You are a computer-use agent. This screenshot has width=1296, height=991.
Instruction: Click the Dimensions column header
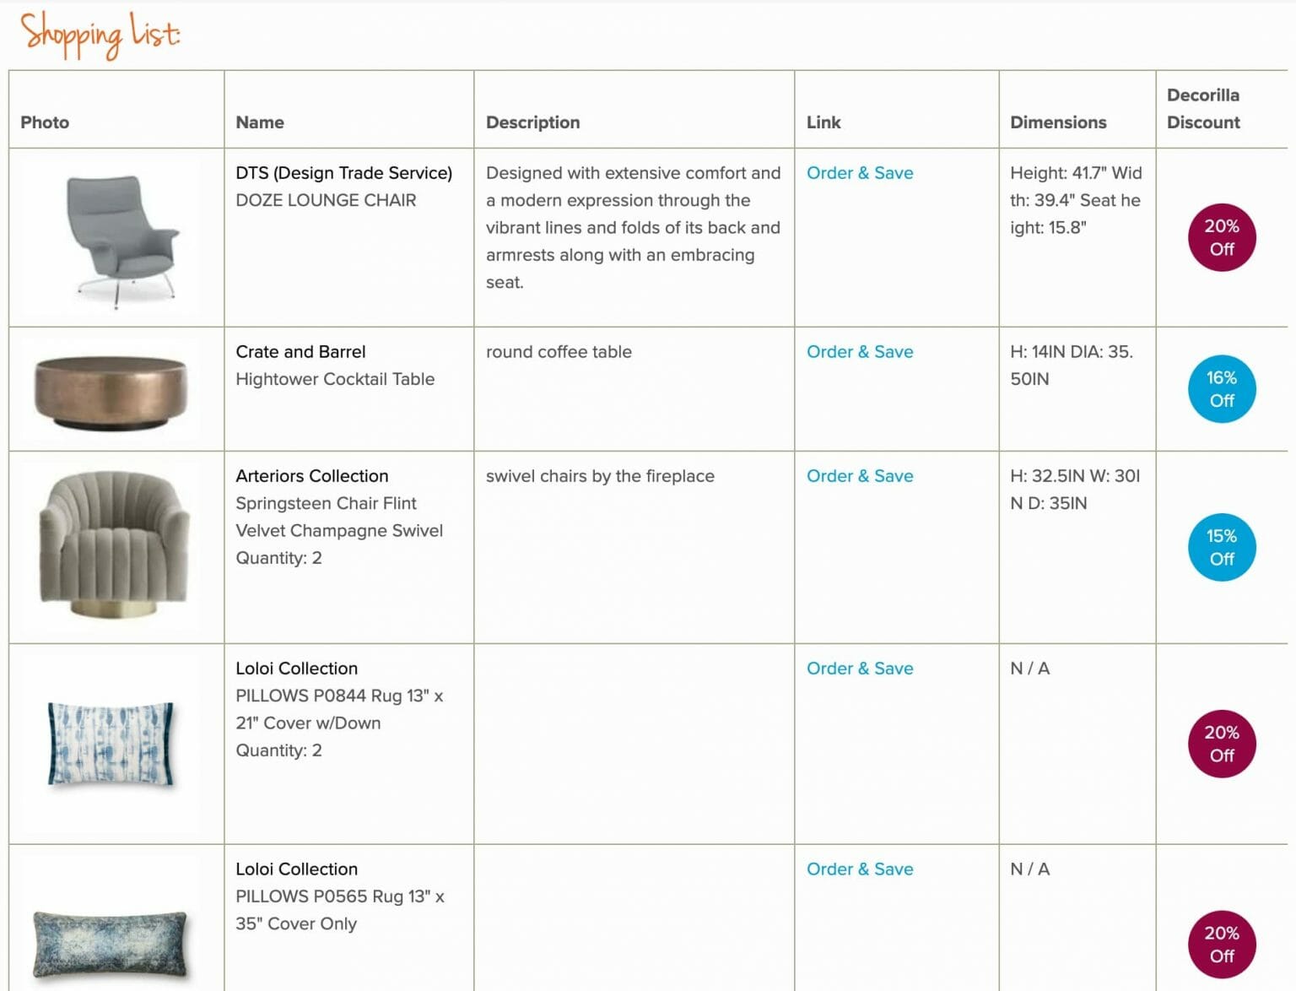point(1057,122)
